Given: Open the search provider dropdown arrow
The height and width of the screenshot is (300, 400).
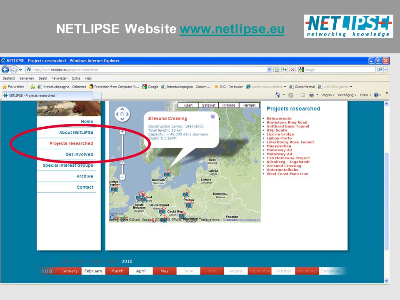Looking at the screenshot, I should click(x=386, y=70).
